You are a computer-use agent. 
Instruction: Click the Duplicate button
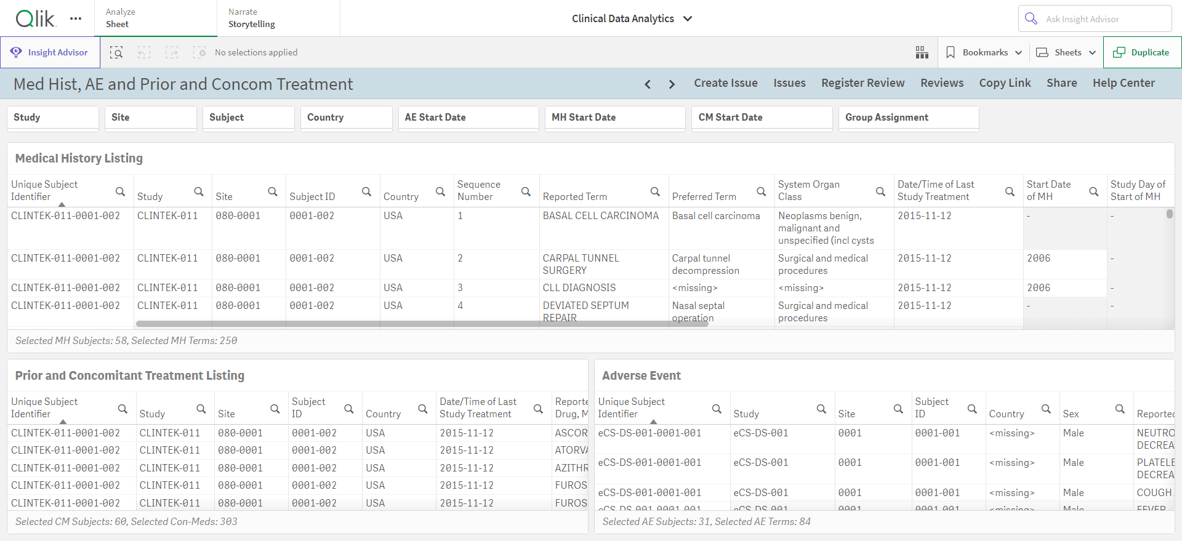click(x=1142, y=52)
